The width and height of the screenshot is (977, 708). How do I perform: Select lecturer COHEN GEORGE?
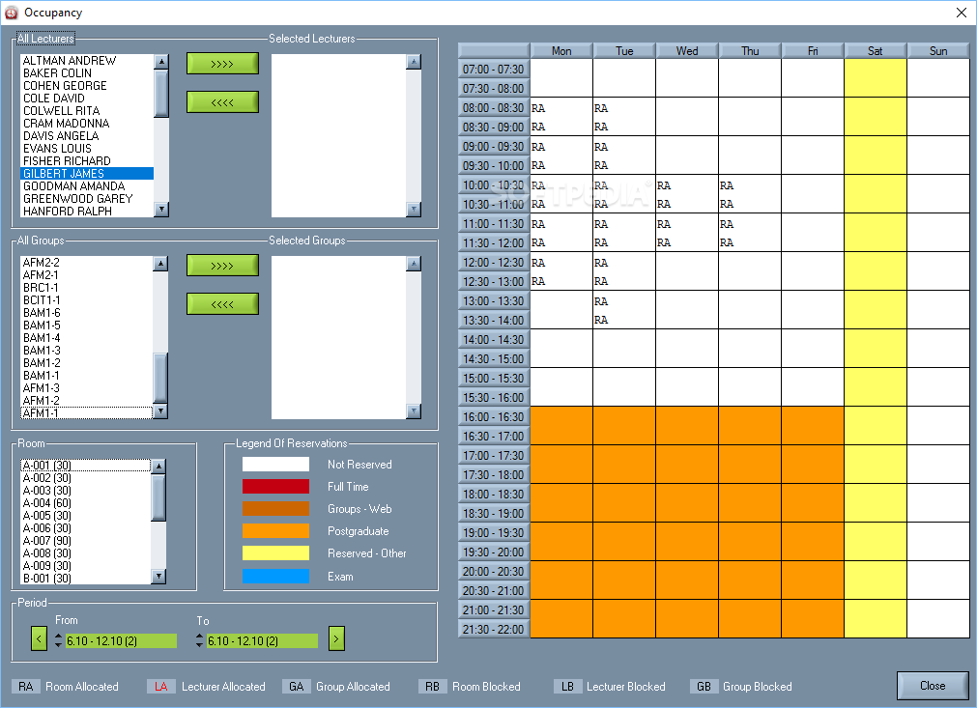pos(87,85)
